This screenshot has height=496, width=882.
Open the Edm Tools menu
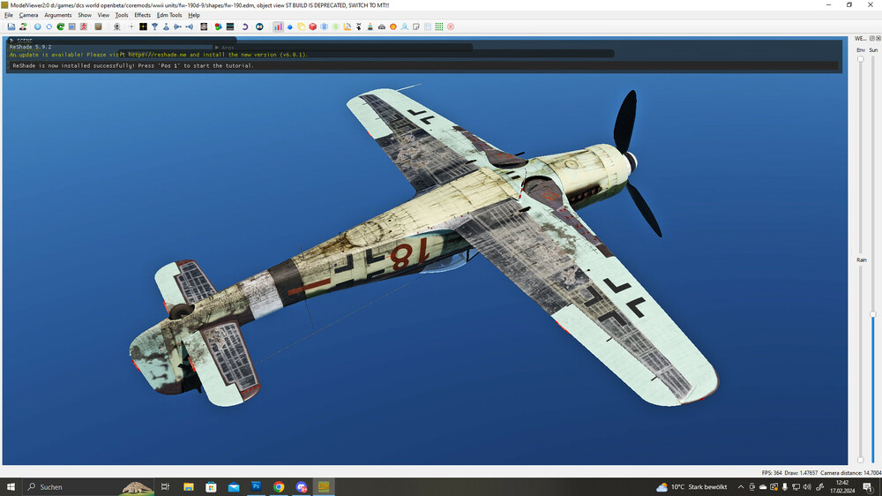coord(169,15)
